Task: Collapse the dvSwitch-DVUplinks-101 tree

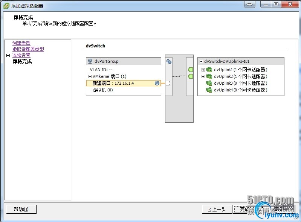Action: pyautogui.click(x=201, y=62)
